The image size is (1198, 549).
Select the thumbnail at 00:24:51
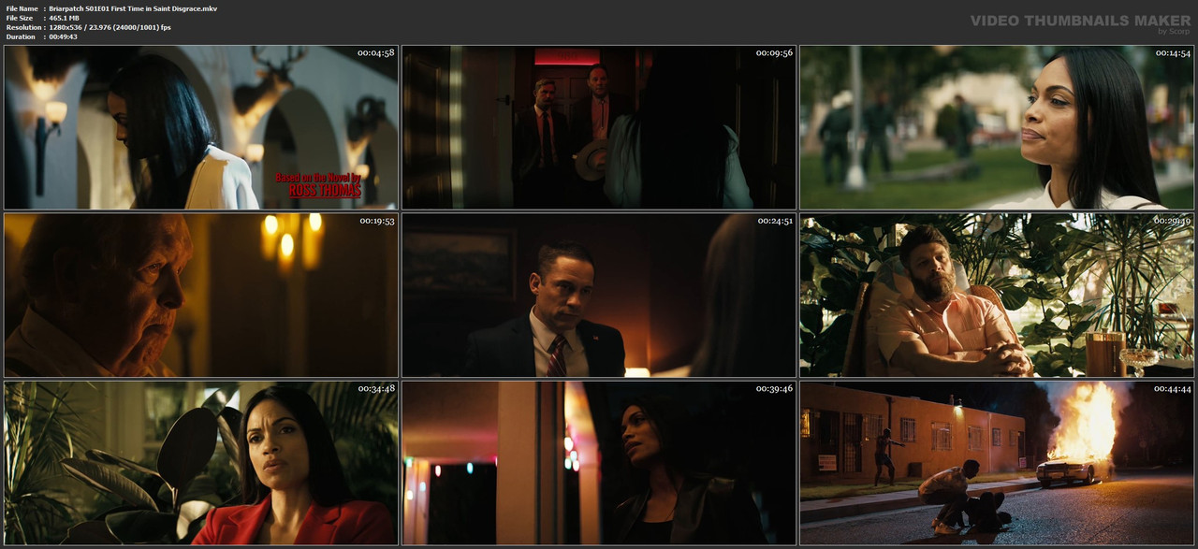point(599,296)
